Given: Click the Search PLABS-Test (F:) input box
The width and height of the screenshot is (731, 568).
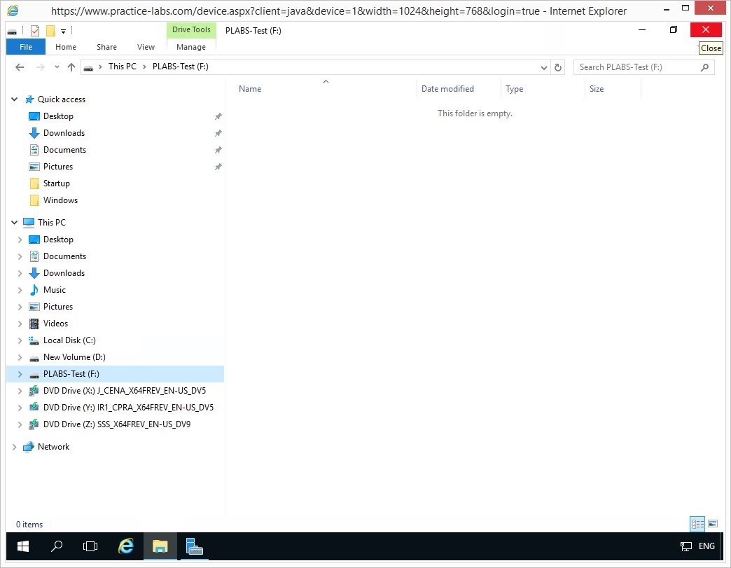Looking at the screenshot, I should (637, 67).
